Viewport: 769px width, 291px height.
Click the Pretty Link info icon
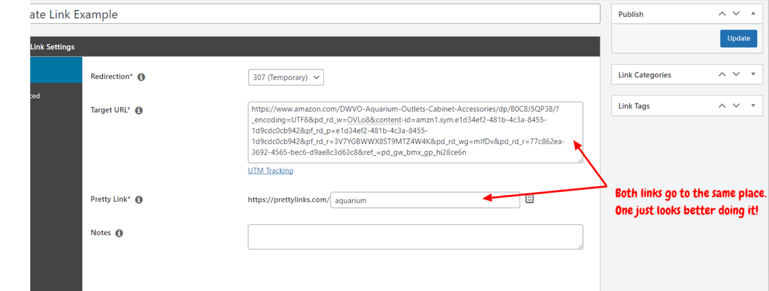coord(139,200)
